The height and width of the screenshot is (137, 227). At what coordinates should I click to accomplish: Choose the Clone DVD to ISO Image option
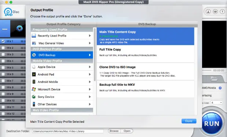coord(146,71)
